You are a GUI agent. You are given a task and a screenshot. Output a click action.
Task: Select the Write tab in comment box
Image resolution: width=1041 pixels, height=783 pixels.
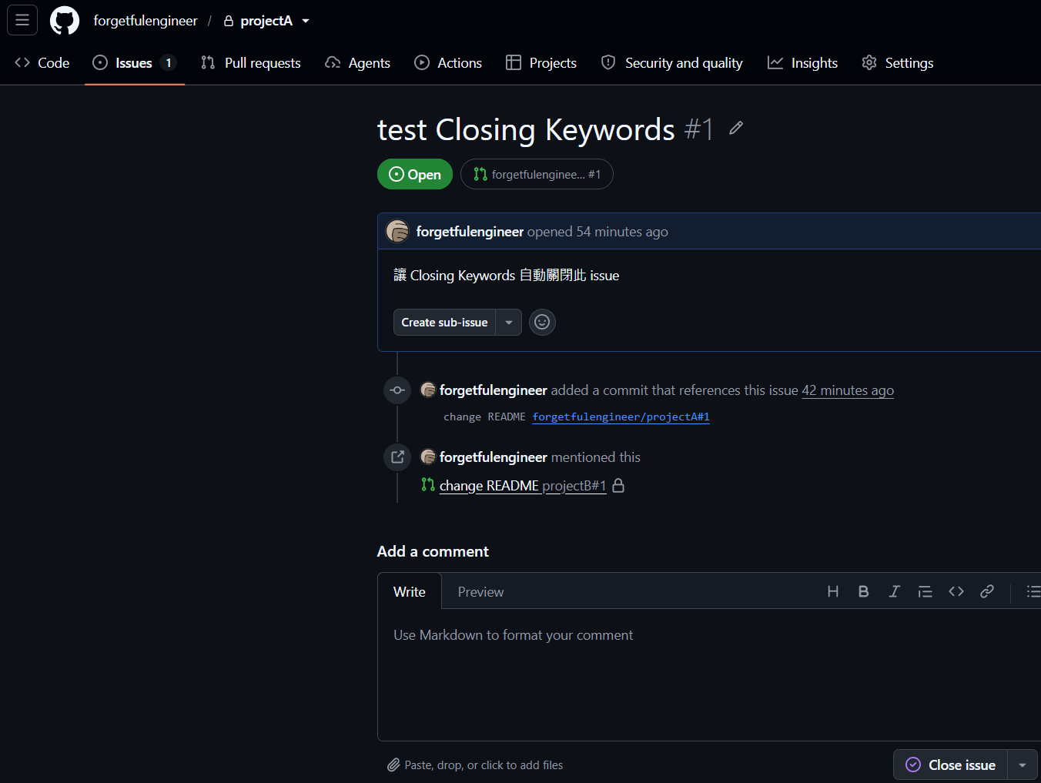tap(410, 591)
